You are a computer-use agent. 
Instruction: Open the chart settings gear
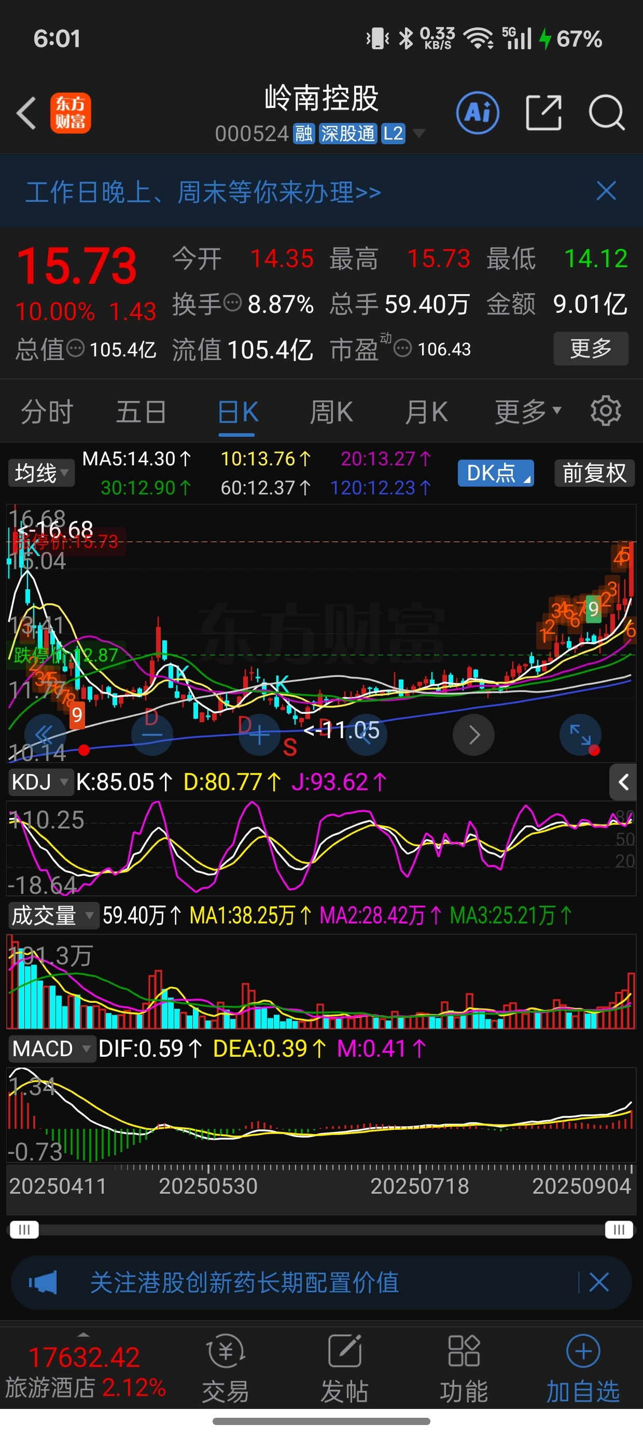[x=606, y=411]
